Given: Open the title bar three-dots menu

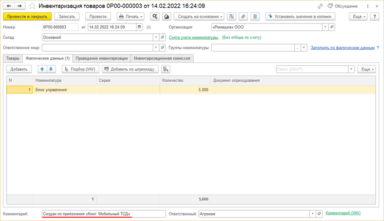Looking at the screenshot, I should [368, 6].
